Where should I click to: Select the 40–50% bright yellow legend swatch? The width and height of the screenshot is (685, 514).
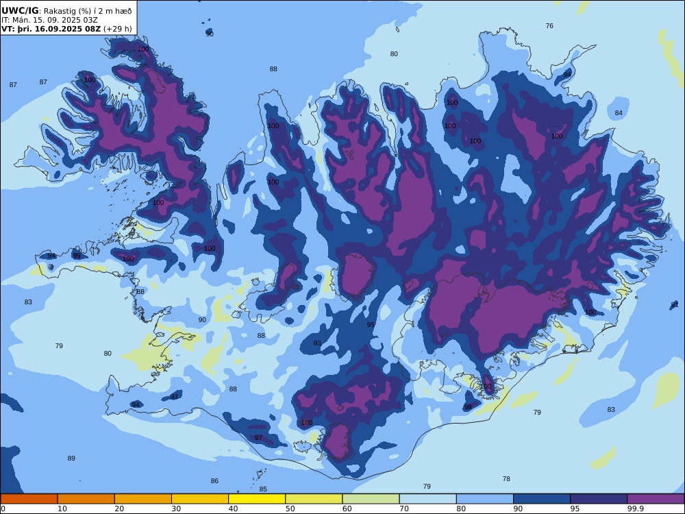pyautogui.click(x=257, y=499)
